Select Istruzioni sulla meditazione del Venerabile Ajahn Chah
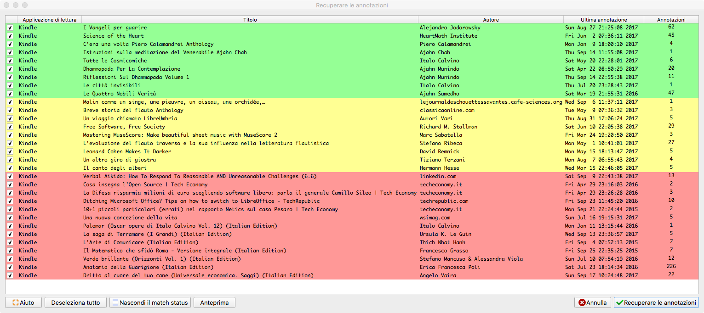 coord(165,52)
